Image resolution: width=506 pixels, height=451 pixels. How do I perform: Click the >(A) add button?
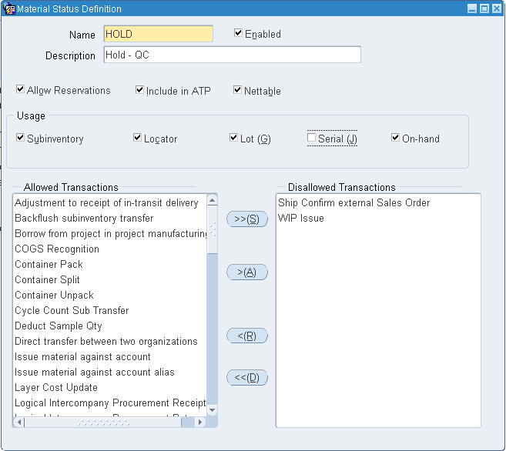(x=247, y=272)
